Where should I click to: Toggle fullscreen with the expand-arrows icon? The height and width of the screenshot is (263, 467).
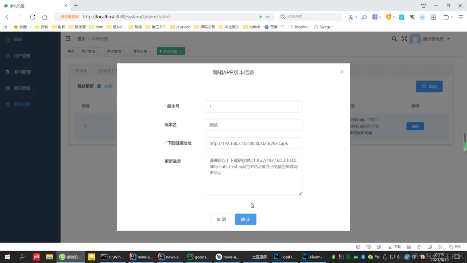pos(404,39)
